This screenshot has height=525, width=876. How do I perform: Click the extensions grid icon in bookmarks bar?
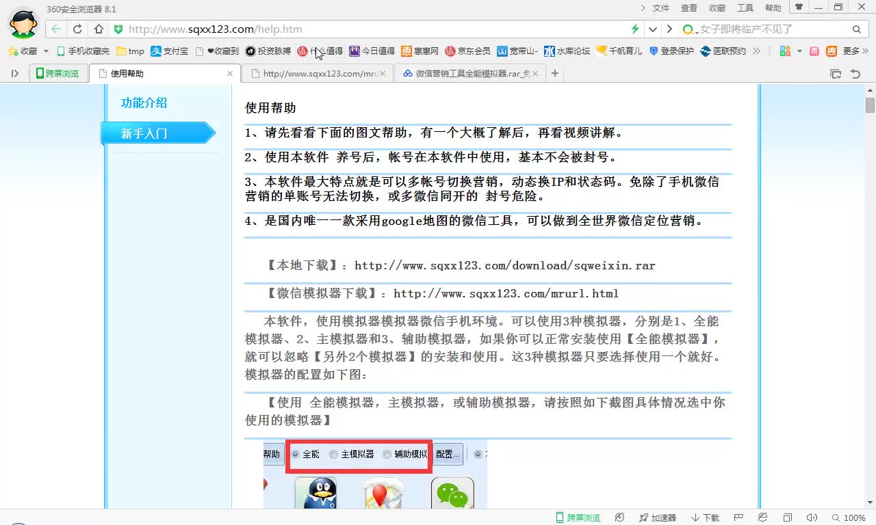(784, 51)
